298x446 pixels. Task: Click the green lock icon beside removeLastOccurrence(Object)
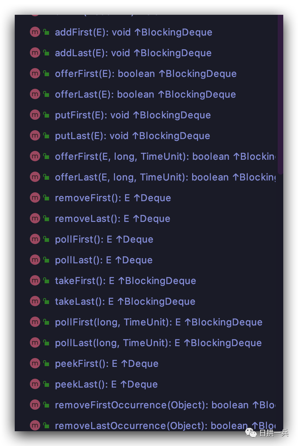click(x=46, y=426)
